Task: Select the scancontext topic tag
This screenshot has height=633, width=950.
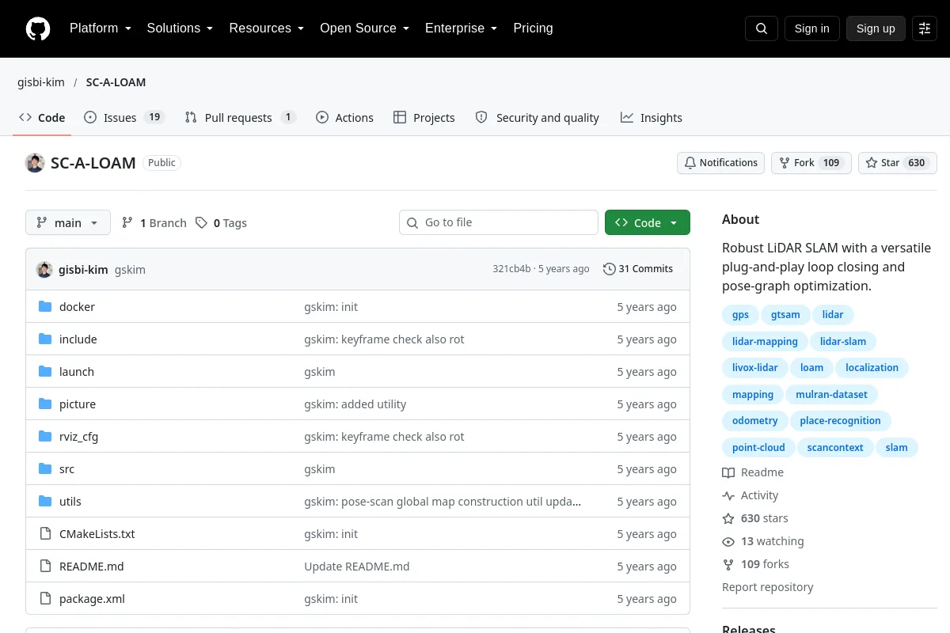Action: pos(835,448)
